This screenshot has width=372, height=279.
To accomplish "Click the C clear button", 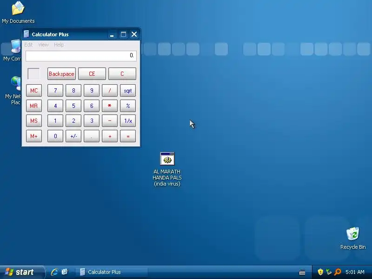I will point(122,74).
